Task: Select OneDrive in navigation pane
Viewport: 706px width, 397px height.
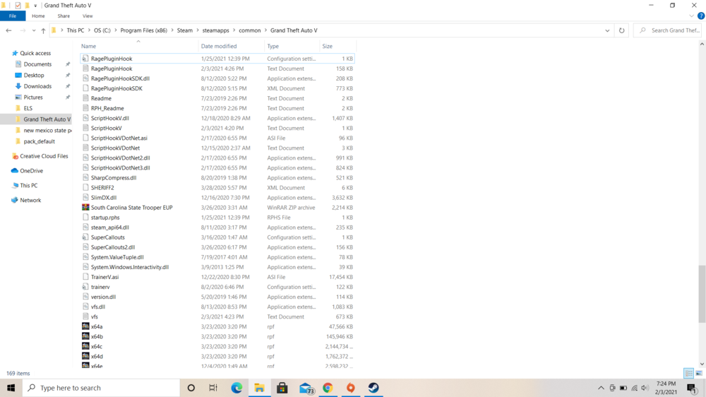Action: tap(31, 171)
